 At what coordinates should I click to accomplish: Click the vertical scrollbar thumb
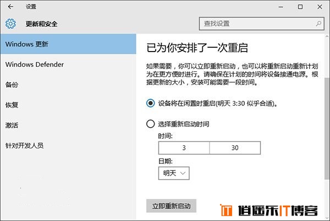pos(327,128)
